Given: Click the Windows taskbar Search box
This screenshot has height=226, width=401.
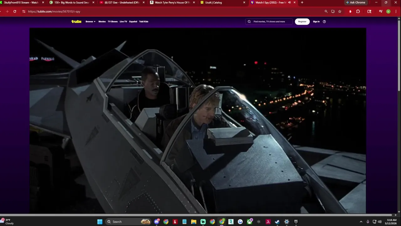Looking at the screenshot, I should (x=128, y=222).
